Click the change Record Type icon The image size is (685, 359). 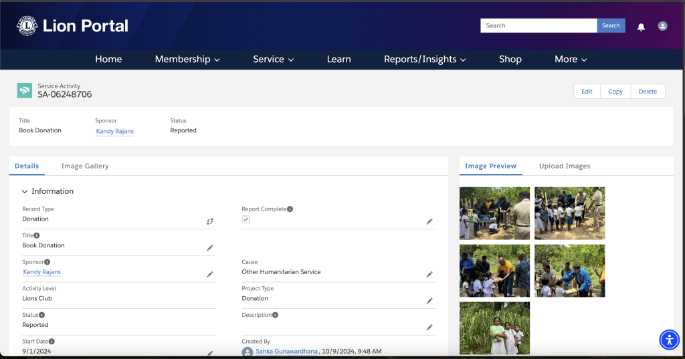tap(209, 221)
